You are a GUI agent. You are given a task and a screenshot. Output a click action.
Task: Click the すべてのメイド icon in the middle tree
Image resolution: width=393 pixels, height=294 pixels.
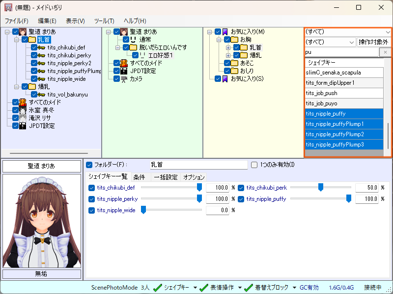tap(125, 63)
